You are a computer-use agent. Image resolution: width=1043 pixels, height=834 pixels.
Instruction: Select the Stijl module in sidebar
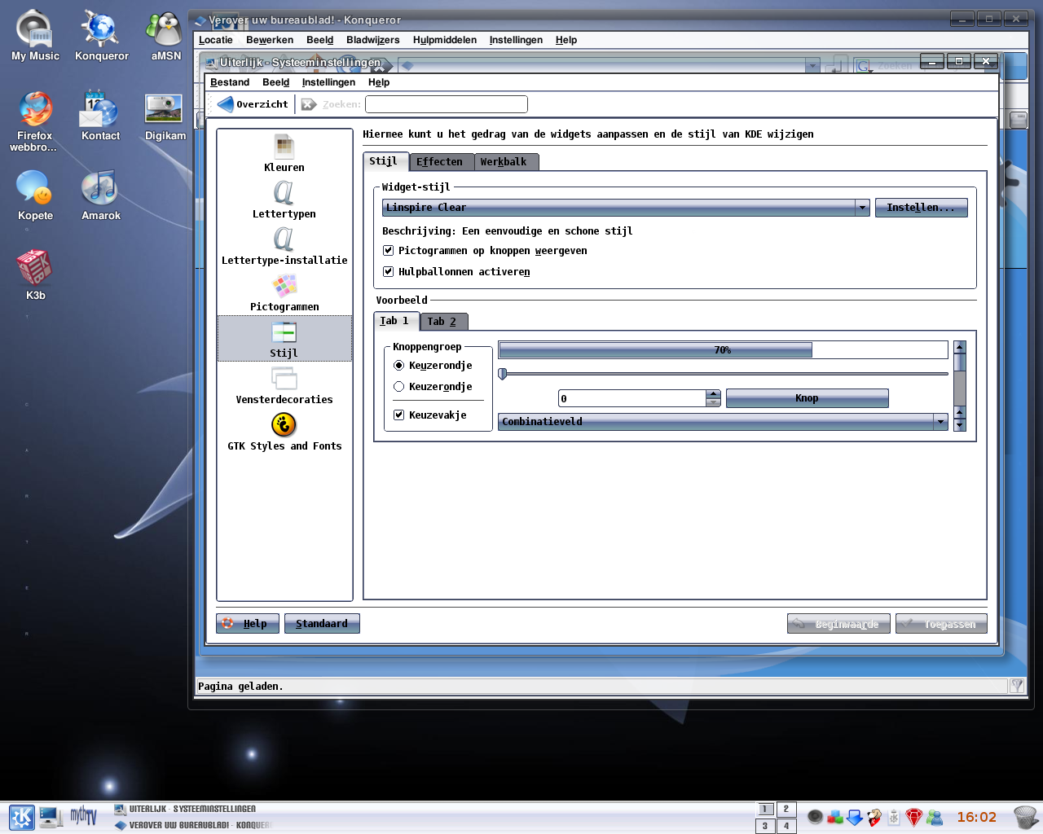[284, 339]
